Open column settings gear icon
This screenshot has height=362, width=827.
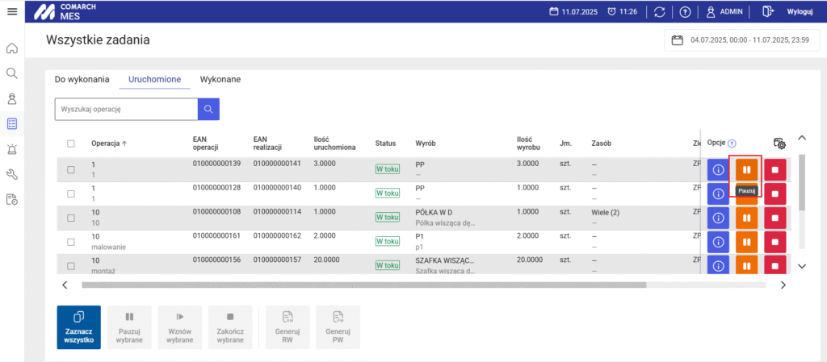[x=779, y=143]
